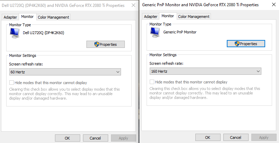Confirm with OK in Generic PnP dialog

(208, 137)
